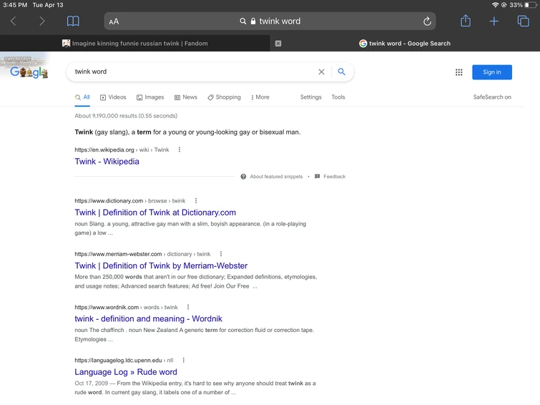Reload the page with refresh icon

[x=427, y=21]
